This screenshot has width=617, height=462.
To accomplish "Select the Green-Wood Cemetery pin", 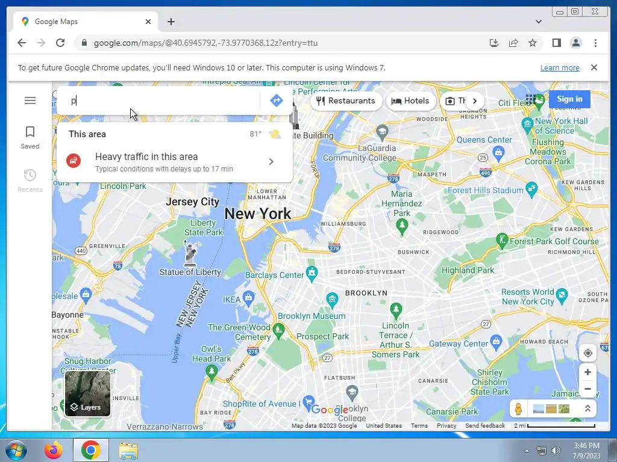I will 278,330.
